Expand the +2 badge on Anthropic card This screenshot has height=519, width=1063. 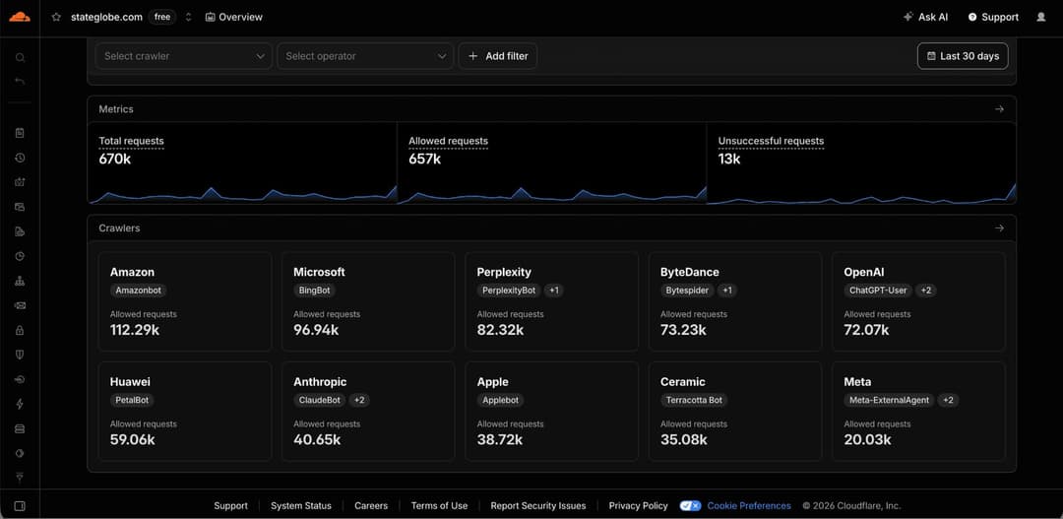point(359,400)
